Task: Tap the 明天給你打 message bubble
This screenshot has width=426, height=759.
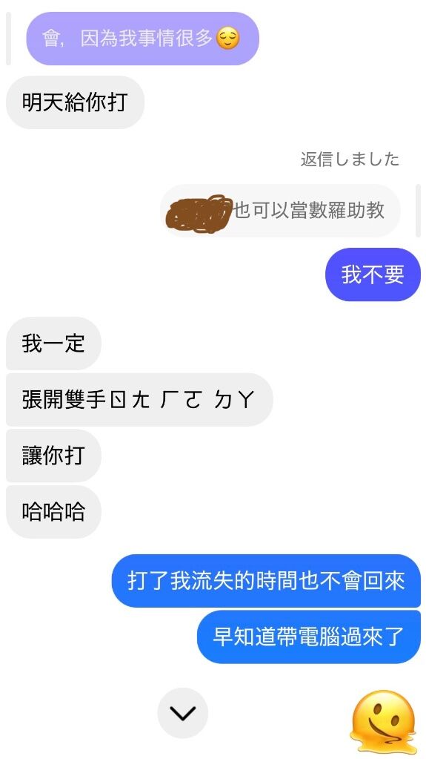Action: [75, 102]
